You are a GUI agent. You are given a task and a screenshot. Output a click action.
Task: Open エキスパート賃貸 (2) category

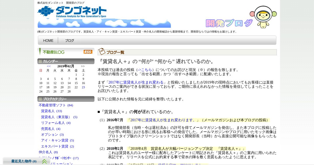(x=58, y=146)
